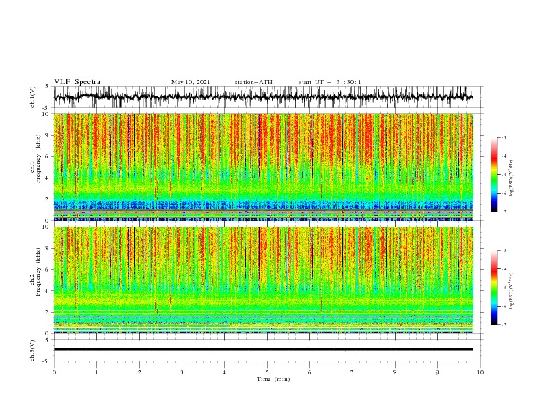Click time axis tick label '10'
This screenshot has height=418, width=541.
point(480,372)
